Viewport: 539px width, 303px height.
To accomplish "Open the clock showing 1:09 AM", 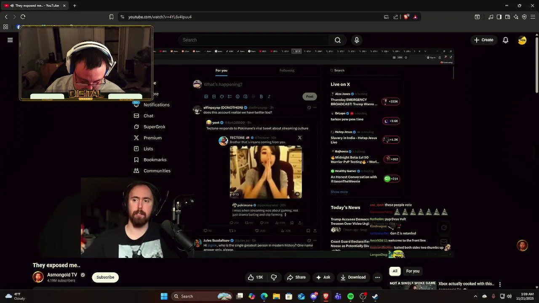I will pyautogui.click(x=527, y=296).
